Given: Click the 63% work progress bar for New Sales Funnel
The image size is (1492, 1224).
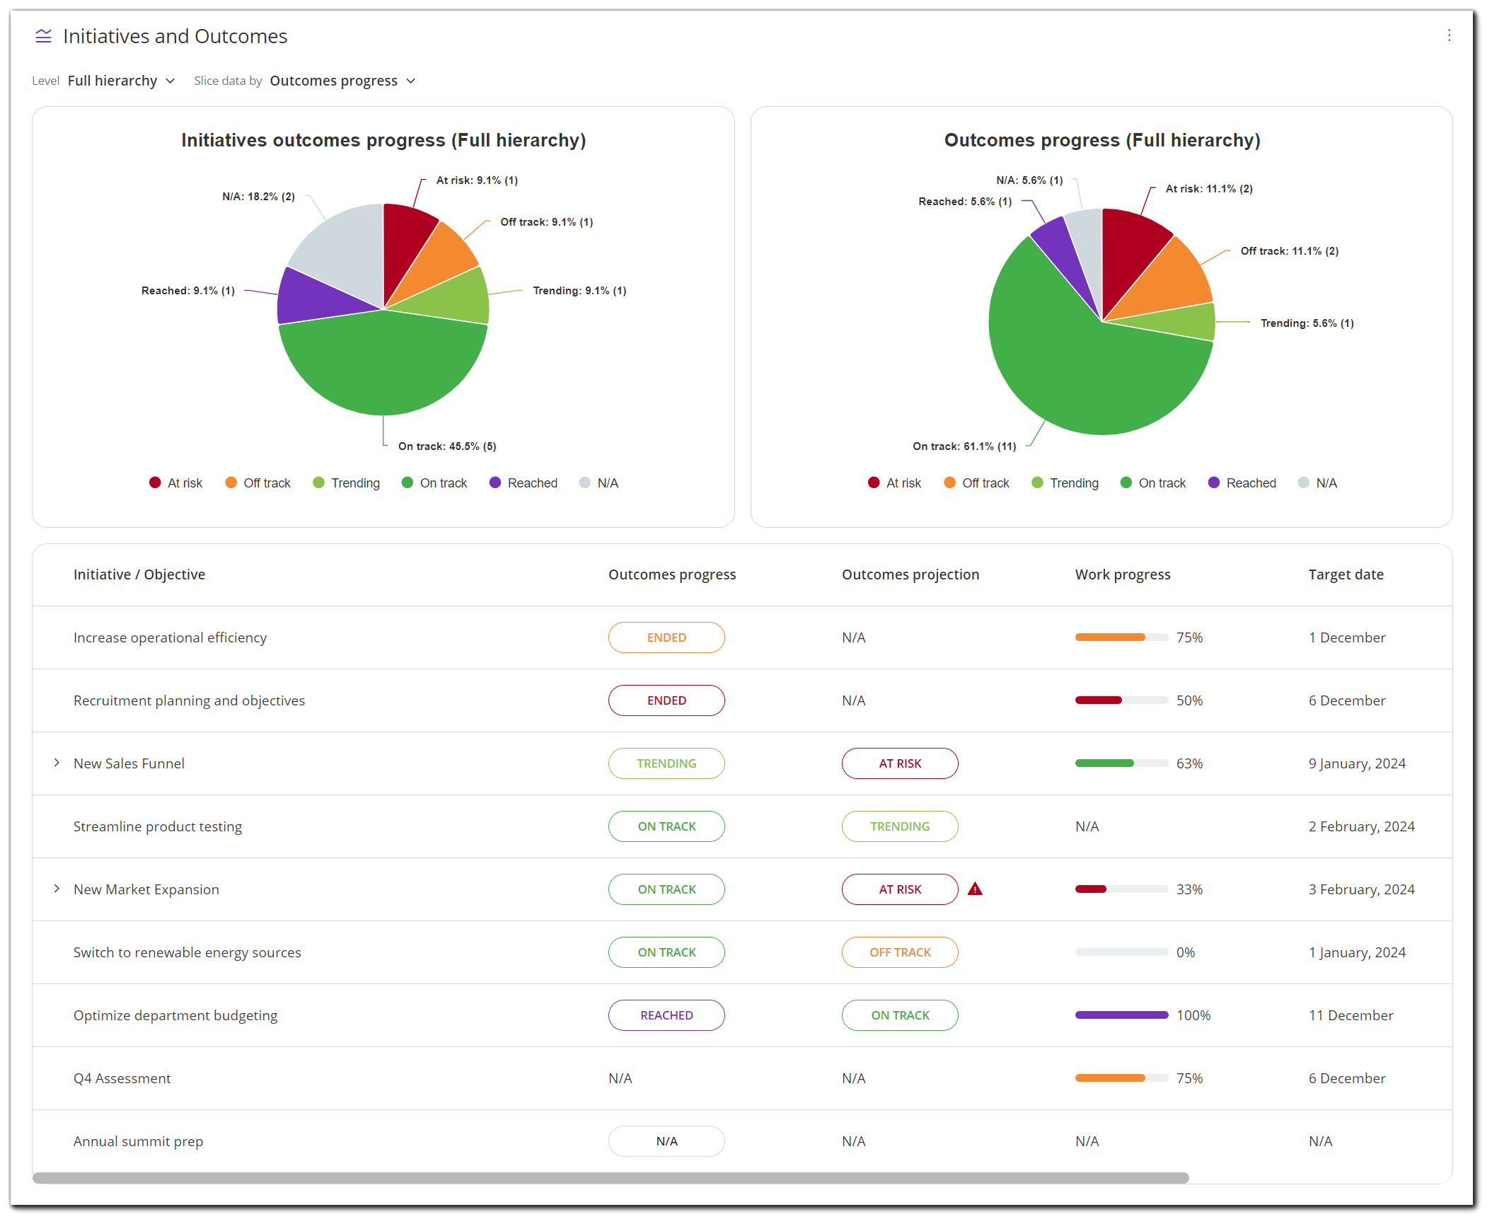Looking at the screenshot, I should [x=1121, y=763].
